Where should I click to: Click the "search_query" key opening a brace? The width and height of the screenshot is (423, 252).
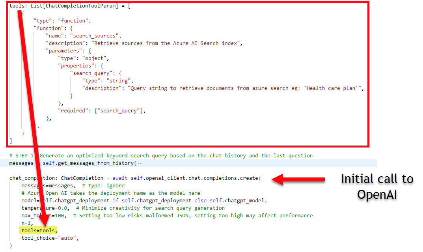(91, 73)
